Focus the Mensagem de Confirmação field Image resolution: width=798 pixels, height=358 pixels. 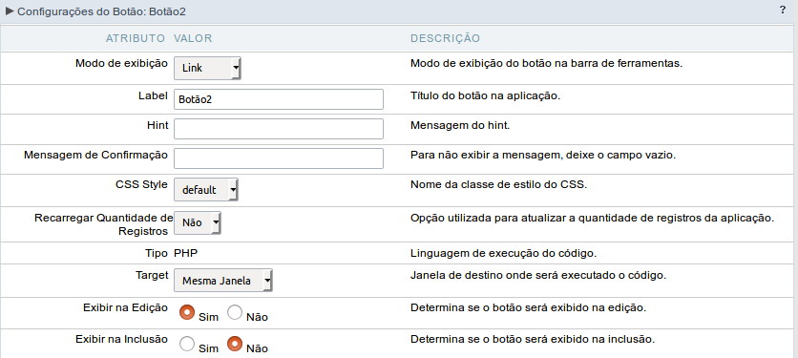(x=279, y=158)
